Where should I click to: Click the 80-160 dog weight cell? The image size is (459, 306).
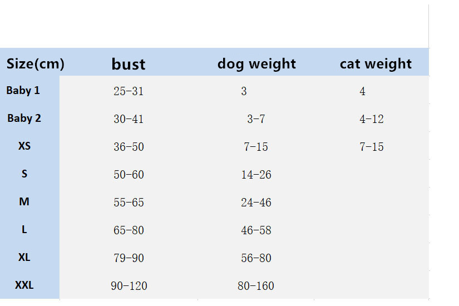(x=256, y=286)
